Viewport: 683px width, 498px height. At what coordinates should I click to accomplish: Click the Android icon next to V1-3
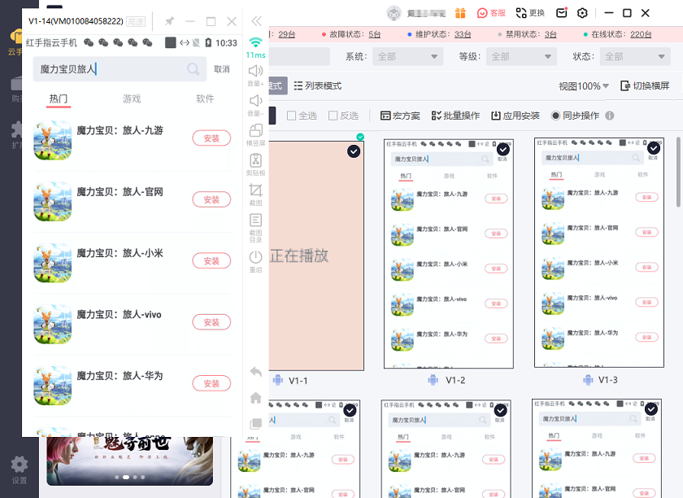tap(588, 380)
